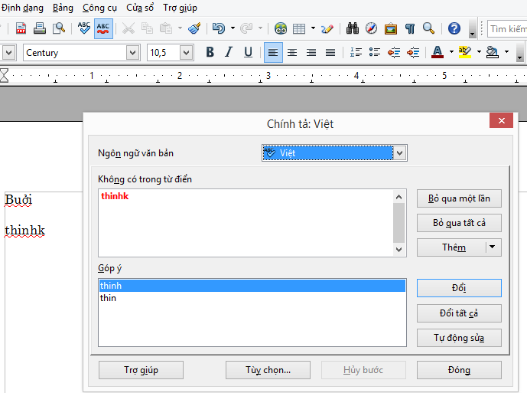527x393 pixels.
Task: Open the Font Color palette dropdown
Action: pos(451,52)
